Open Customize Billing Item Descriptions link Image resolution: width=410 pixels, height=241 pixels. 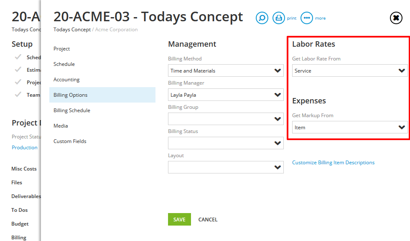[333, 163]
